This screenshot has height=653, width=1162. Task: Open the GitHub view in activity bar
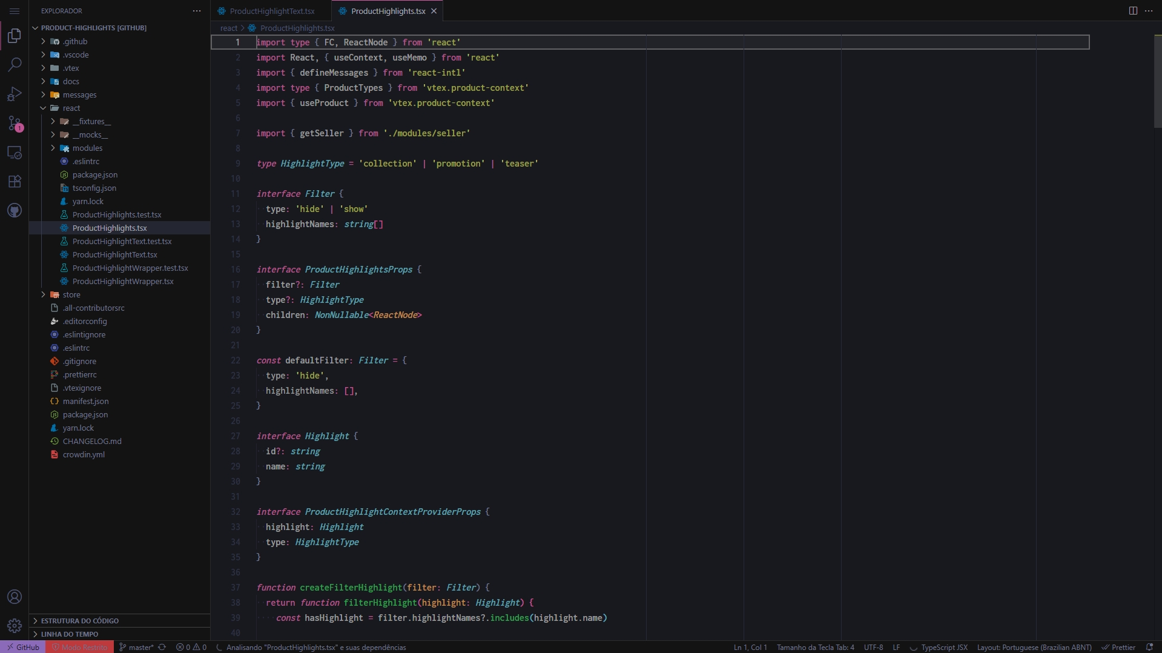pos(15,210)
